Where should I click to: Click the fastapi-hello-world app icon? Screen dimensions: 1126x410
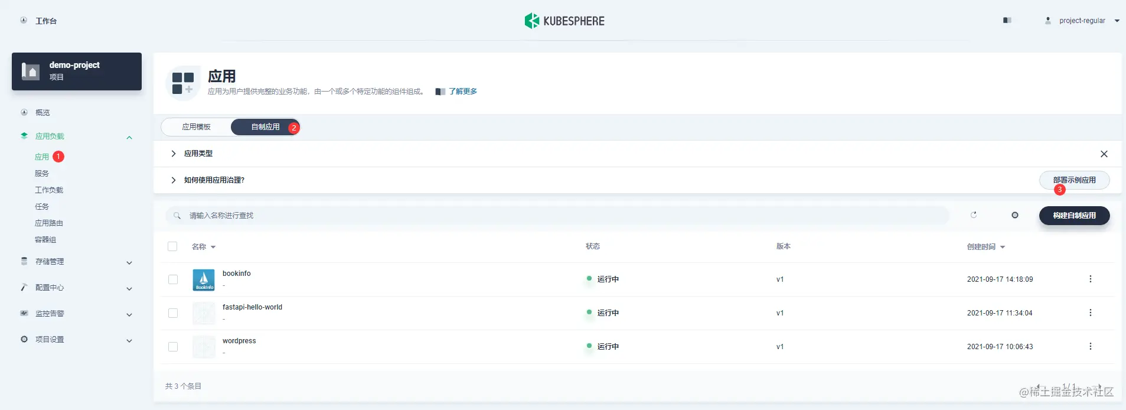(x=204, y=313)
